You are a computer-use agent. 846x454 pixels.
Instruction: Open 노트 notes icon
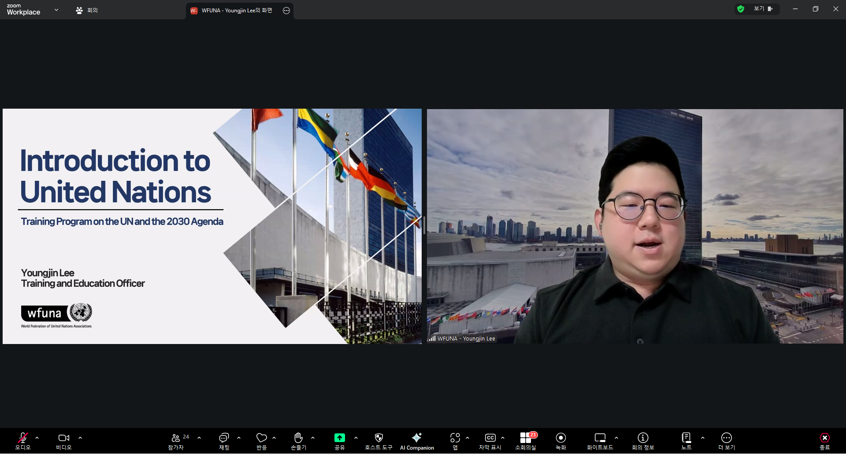click(686, 441)
